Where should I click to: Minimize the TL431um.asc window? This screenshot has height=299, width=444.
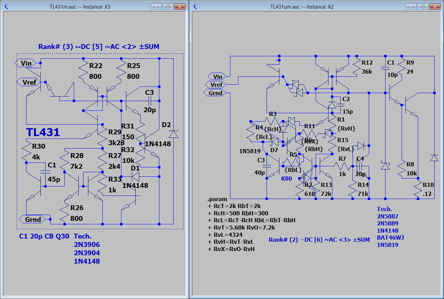click(x=411, y=7)
